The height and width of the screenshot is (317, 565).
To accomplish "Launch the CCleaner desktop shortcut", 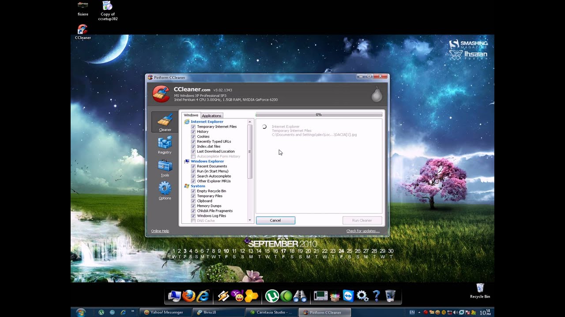I will coord(83,32).
